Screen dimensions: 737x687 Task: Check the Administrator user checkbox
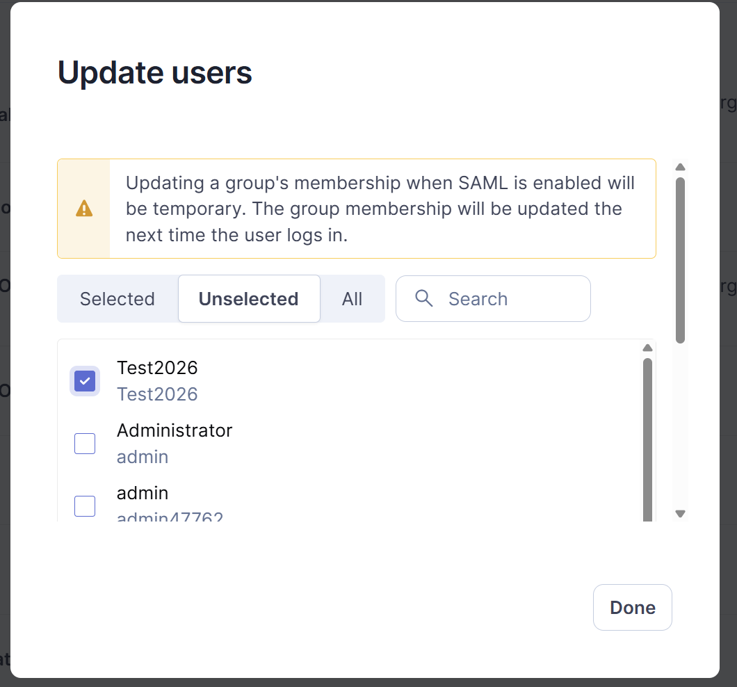[x=85, y=444]
